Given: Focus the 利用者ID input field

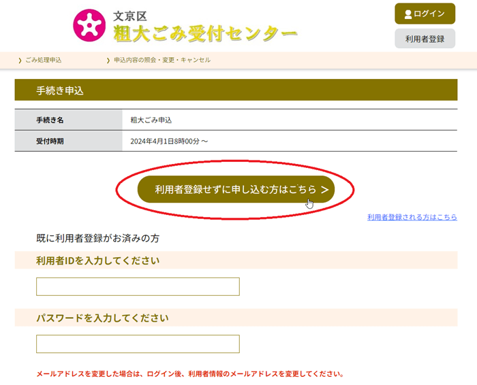Looking at the screenshot, I should pyautogui.click(x=138, y=286).
